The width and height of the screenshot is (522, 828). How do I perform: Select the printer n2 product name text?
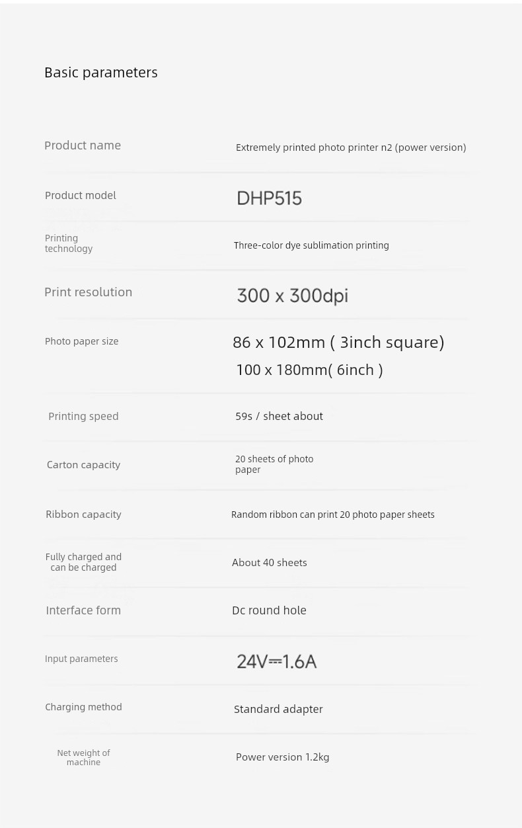coord(351,147)
